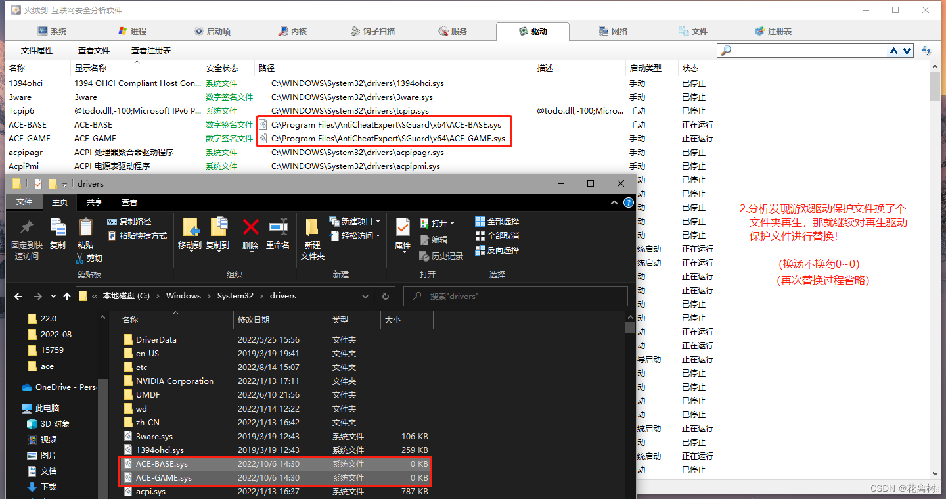Select the 1394ohci driver row
This screenshot has width=946, height=499.
(368, 83)
